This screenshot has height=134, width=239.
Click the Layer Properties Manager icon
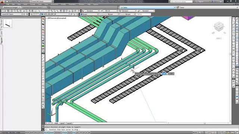[31, 14]
